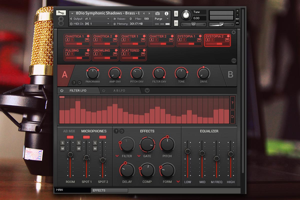Open the MAIN page tab
The width and height of the screenshot is (300, 200).
[73, 190]
